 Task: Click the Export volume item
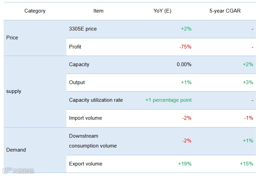[86, 164]
